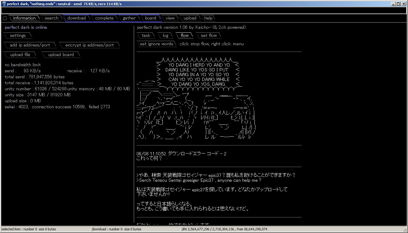Click the 'Serch Tensou Sentai goseiger Epic37' line
This screenshot has height=233, width=408.
click(x=198, y=180)
